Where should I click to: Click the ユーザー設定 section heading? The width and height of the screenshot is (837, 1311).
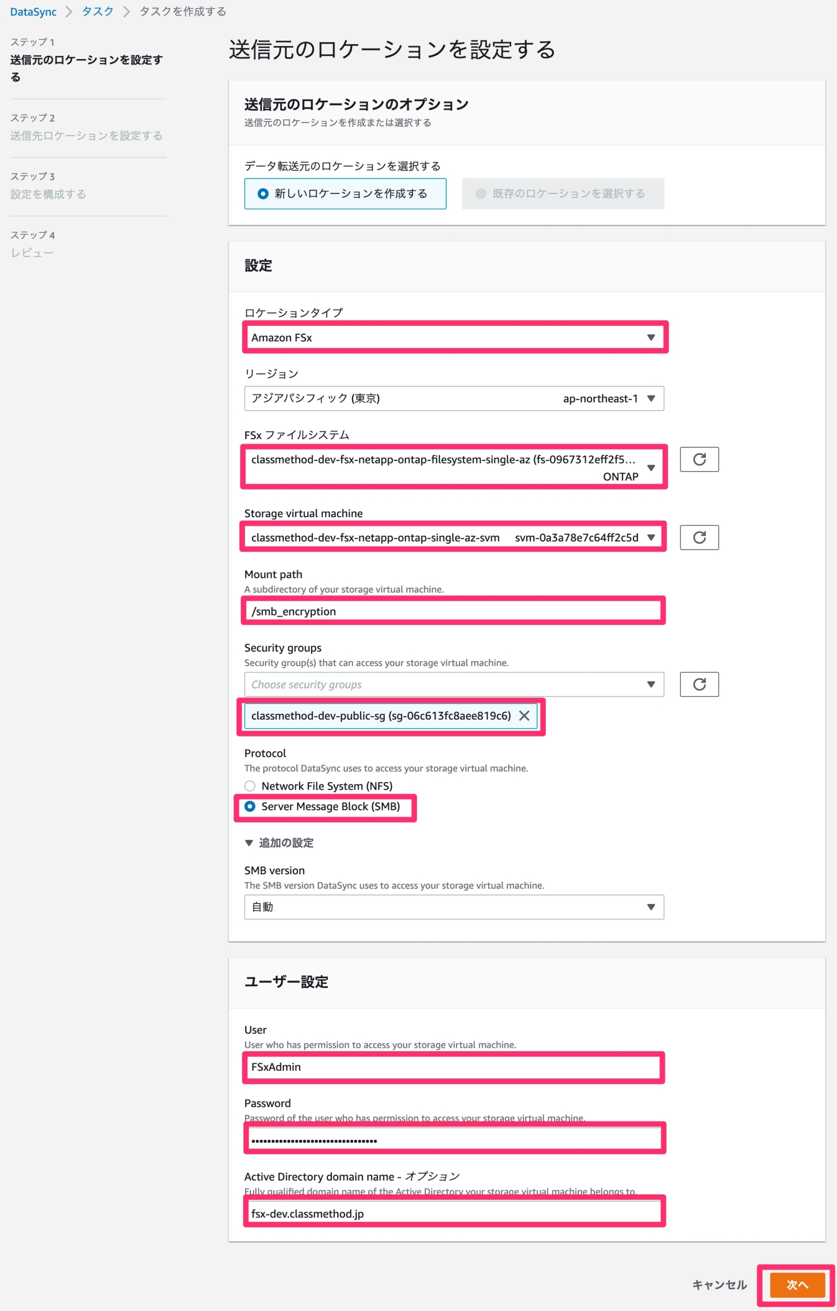(x=286, y=981)
